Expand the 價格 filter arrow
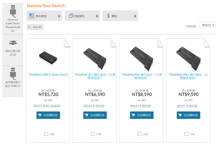 135,16
